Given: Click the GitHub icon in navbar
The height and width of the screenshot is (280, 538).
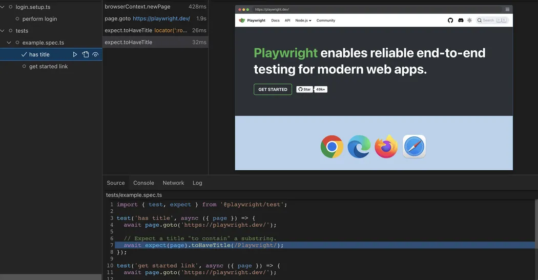Looking at the screenshot, I should pos(450,21).
